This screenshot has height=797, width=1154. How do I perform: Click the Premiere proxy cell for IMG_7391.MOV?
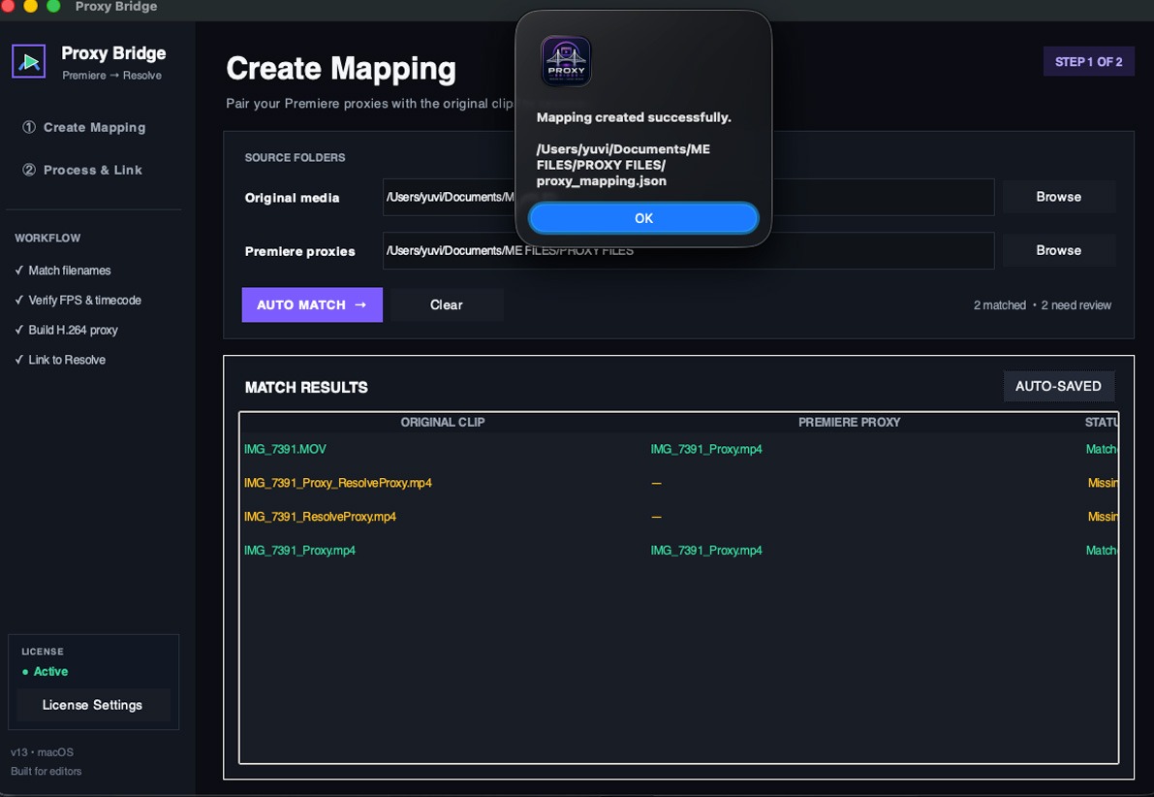pyautogui.click(x=706, y=449)
